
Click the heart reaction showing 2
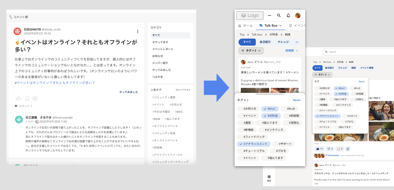click(x=330, y=149)
